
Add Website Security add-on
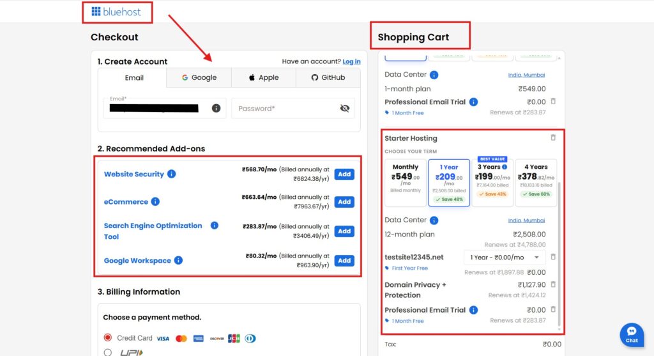point(344,174)
